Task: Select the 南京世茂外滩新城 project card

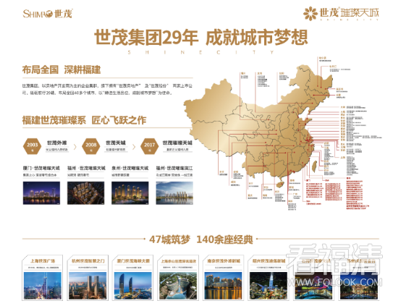Action: point(224,278)
